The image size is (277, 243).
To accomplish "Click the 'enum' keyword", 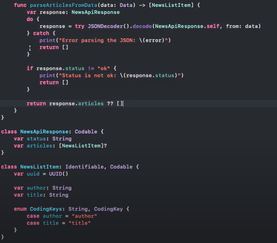I will coord(20,209).
